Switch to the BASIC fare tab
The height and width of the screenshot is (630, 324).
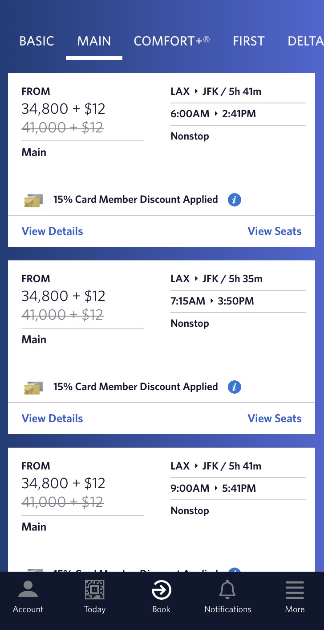(36, 41)
